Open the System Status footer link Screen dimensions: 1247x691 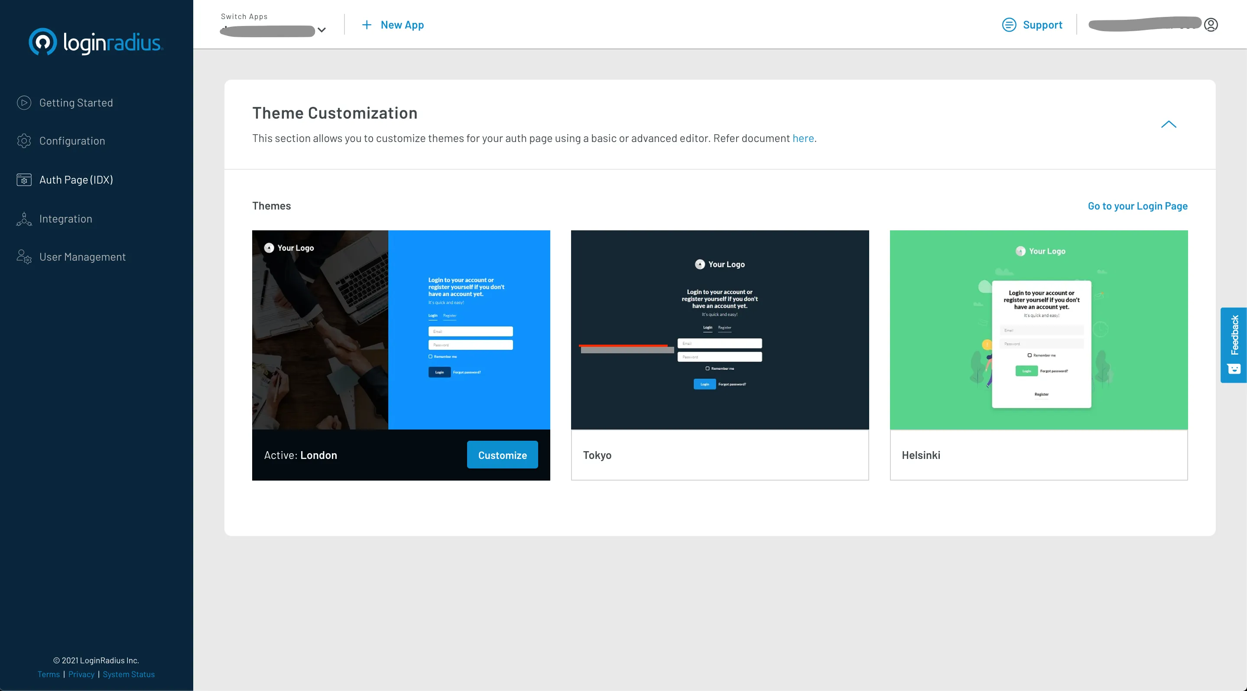coord(128,674)
